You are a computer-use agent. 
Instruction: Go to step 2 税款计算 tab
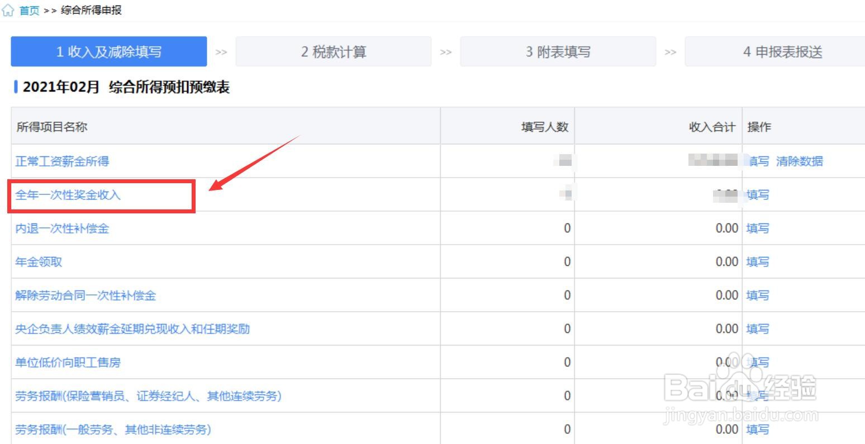click(334, 52)
